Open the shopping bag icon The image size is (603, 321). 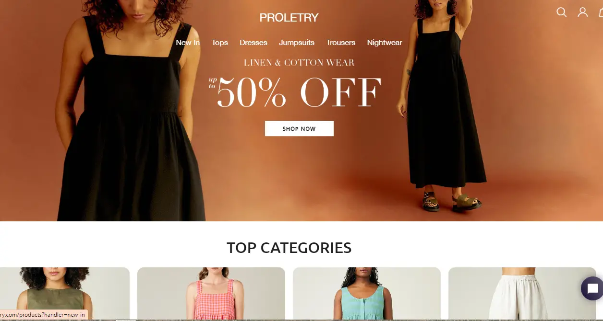[601, 12]
